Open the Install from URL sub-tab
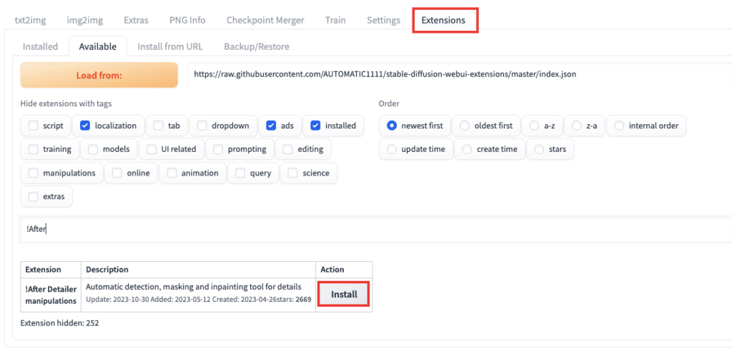 [x=170, y=46]
